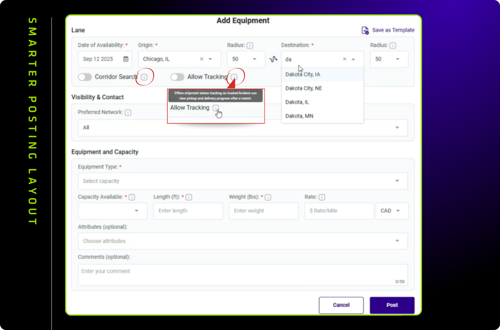The height and width of the screenshot is (330, 500).
Task: Open the calendar icon in Date of Availability
Action: point(126,59)
